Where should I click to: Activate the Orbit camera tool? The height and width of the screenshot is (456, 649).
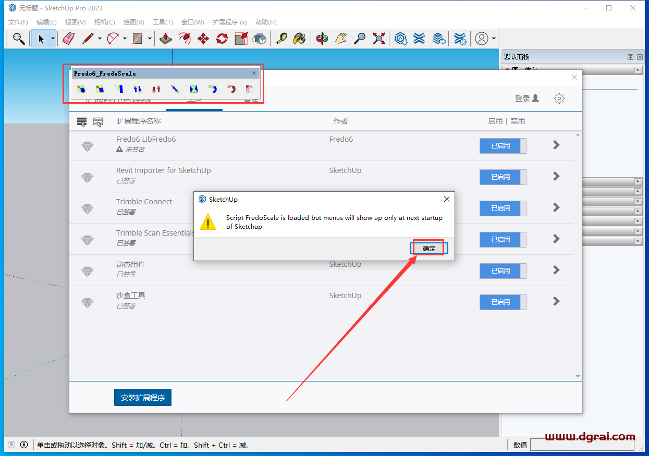click(x=322, y=39)
